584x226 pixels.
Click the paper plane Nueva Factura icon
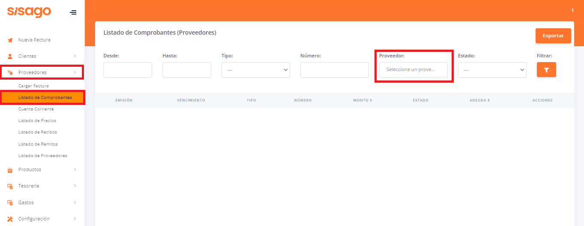pos(10,40)
